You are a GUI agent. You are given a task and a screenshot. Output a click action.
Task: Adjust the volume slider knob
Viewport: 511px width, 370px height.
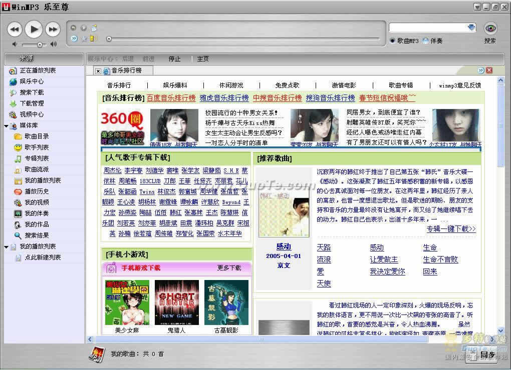tap(40, 44)
